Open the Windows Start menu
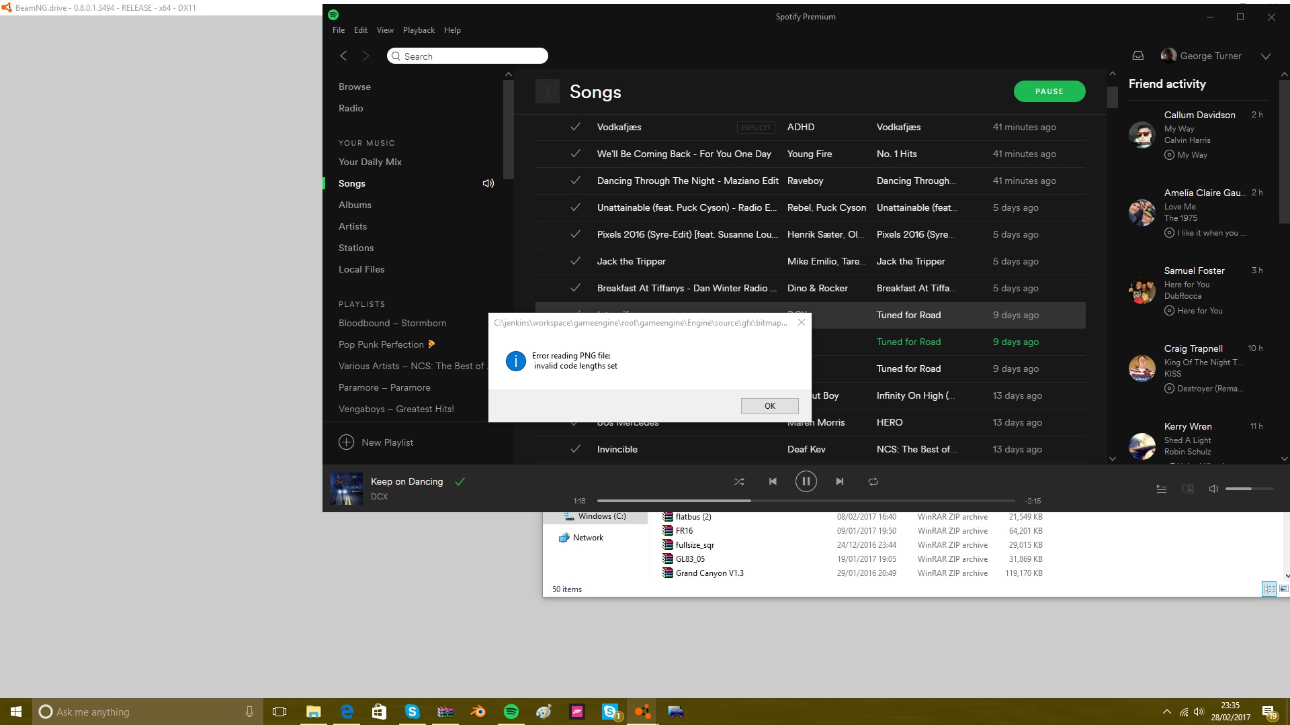This screenshot has width=1290, height=725. pyautogui.click(x=16, y=712)
